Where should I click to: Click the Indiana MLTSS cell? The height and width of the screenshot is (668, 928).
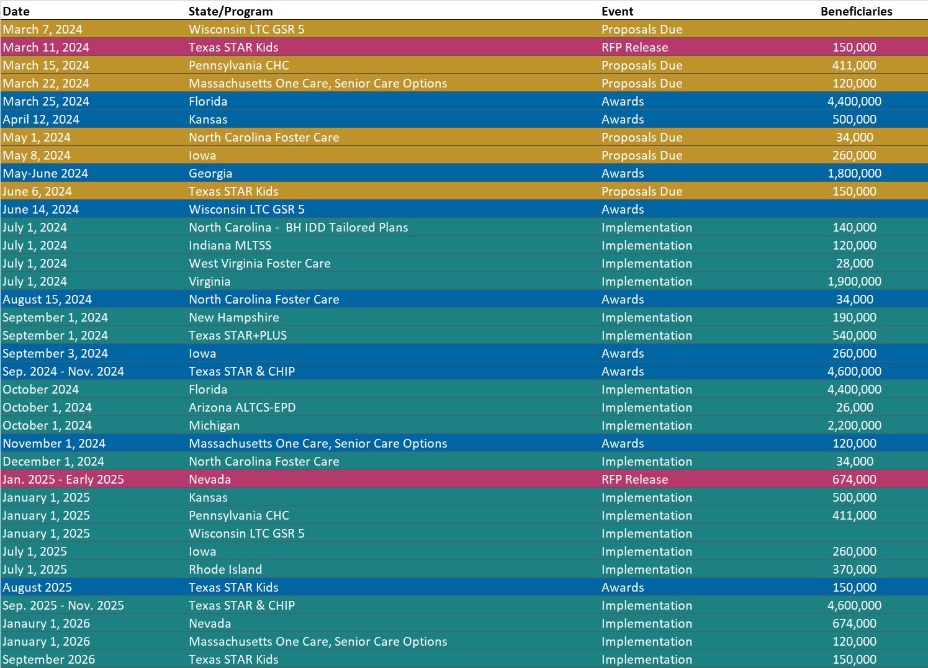click(x=230, y=245)
